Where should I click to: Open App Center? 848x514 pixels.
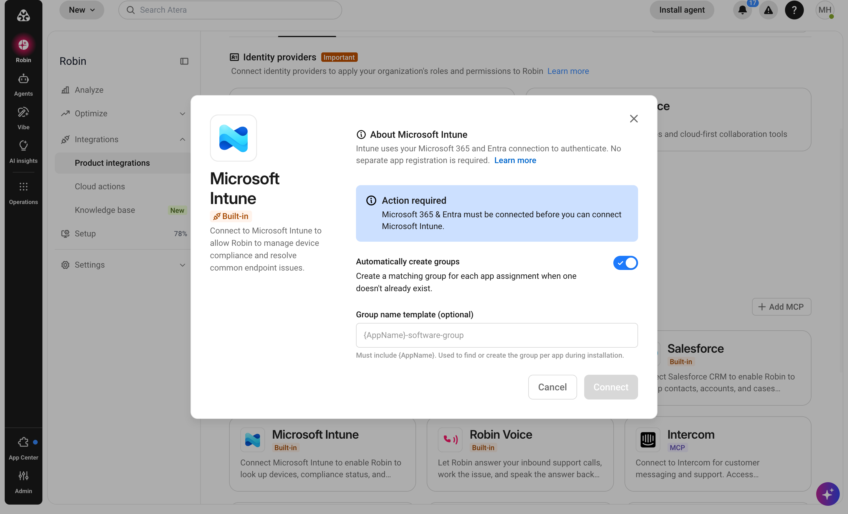pos(23,448)
